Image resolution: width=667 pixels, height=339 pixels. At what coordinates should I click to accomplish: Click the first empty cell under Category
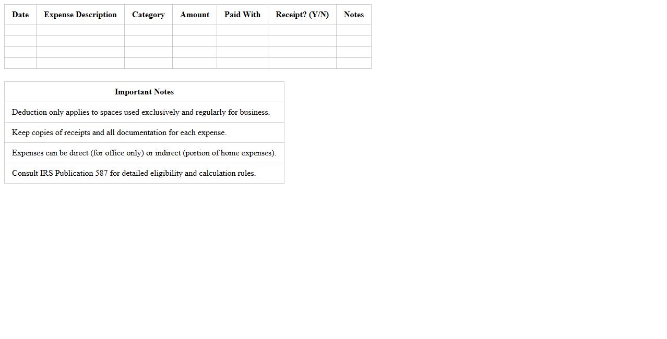point(148,30)
